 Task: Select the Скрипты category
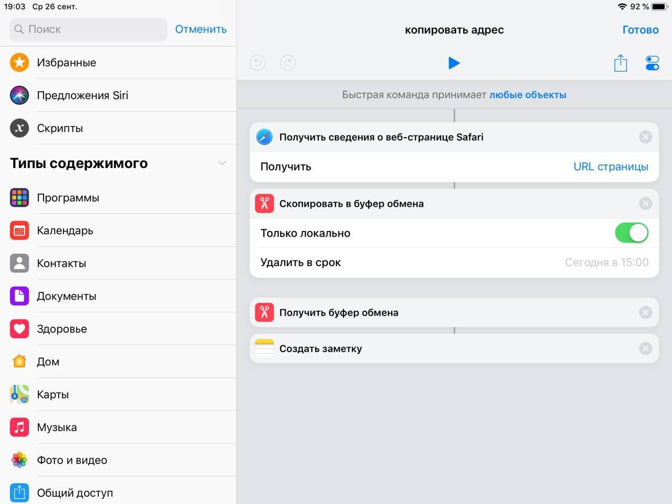click(118, 128)
